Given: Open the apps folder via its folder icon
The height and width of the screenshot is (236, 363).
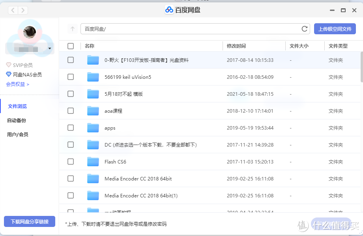Looking at the screenshot, I should point(93,128).
